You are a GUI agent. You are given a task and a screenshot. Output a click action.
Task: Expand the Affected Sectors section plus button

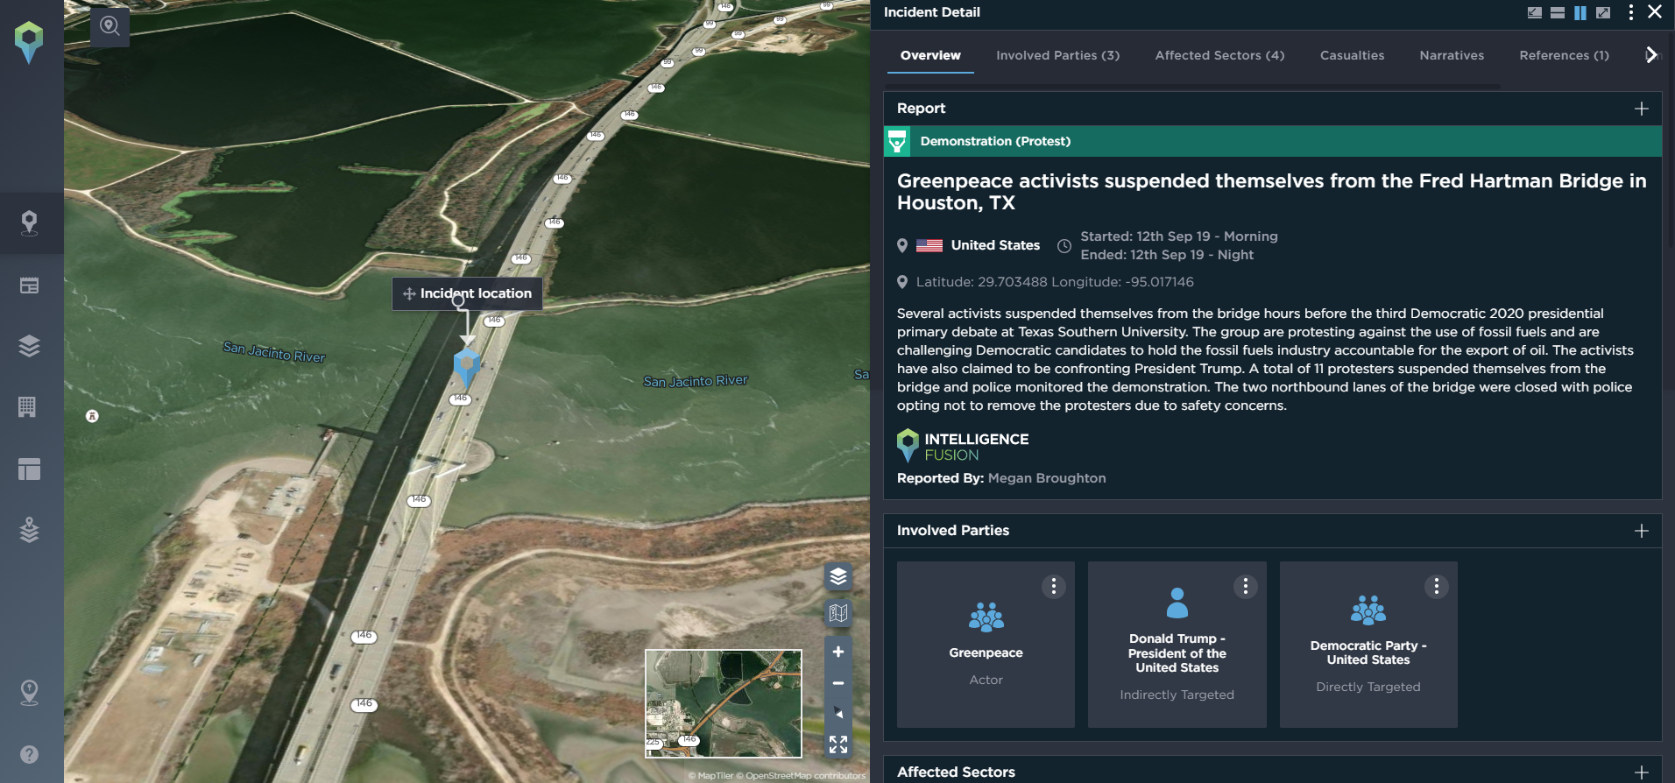1642,772
